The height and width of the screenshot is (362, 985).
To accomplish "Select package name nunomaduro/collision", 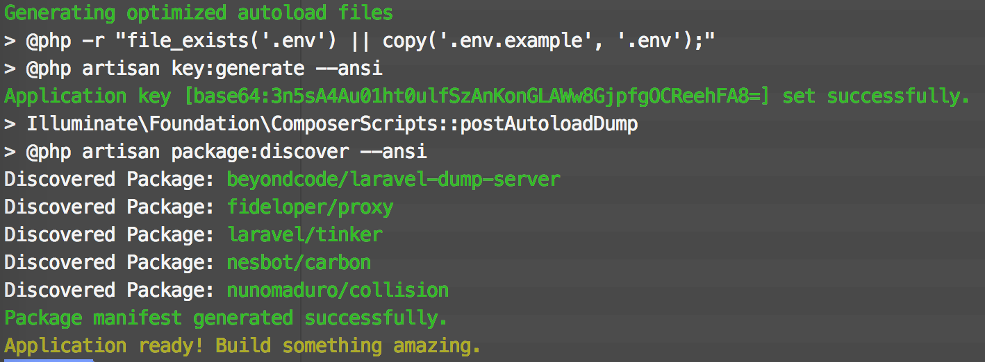I will [338, 291].
